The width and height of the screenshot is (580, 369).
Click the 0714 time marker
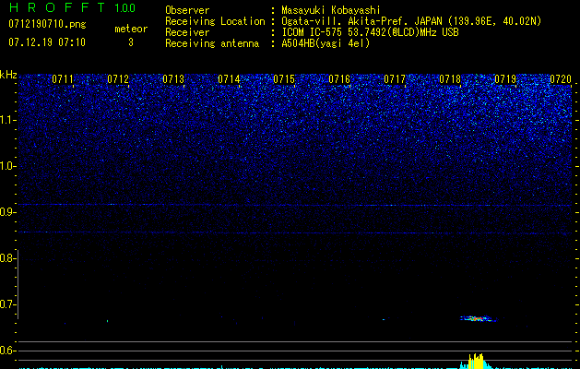tap(229, 79)
